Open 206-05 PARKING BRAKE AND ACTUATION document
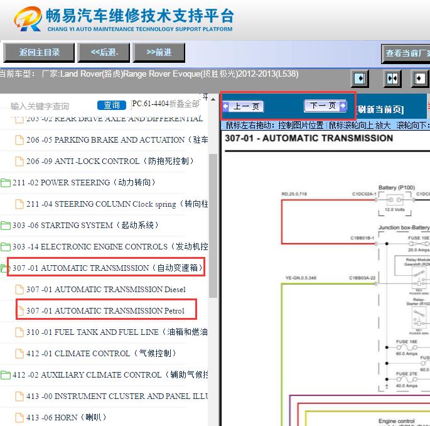The width and height of the screenshot is (430, 426). pyautogui.click(x=117, y=140)
